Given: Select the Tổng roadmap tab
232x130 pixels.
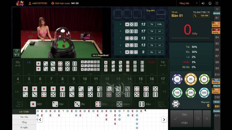Looking at the screenshot, I should 24,122.
